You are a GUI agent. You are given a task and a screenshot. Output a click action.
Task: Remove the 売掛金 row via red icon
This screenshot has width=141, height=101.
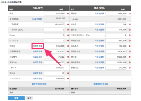[x=68, y=46]
